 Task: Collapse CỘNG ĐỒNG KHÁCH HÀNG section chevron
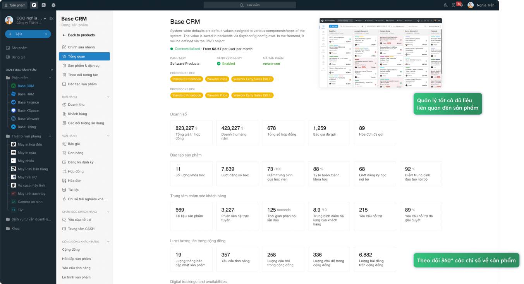(108, 242)
